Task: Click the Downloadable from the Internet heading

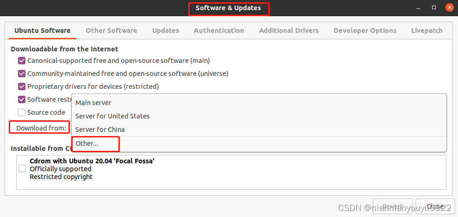Action: click(x=65, y=49)
